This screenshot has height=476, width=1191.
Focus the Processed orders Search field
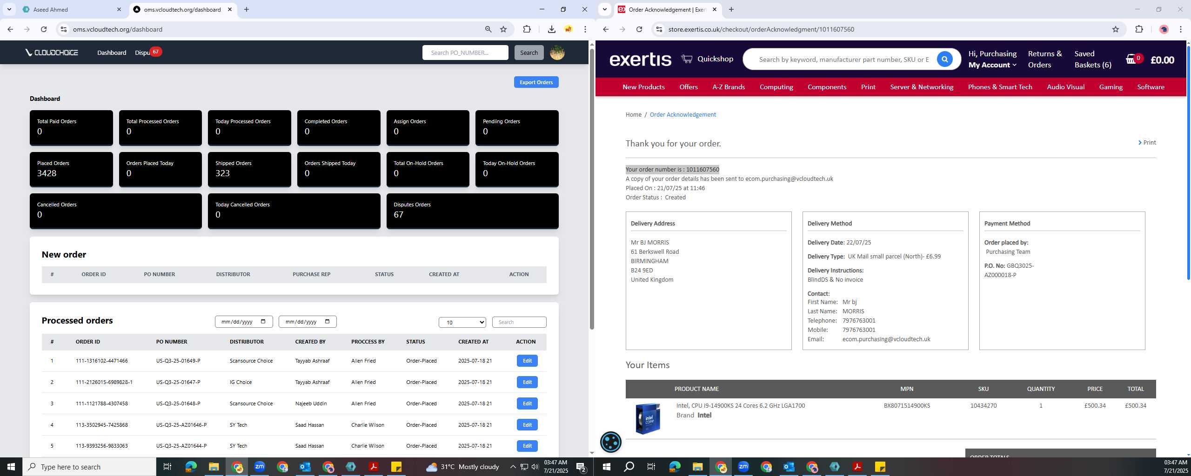pyautogui.click(x=519, y=322)
